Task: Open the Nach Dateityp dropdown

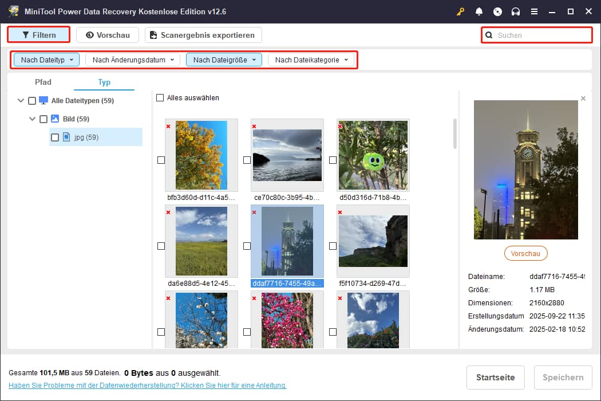Action: 46,59
